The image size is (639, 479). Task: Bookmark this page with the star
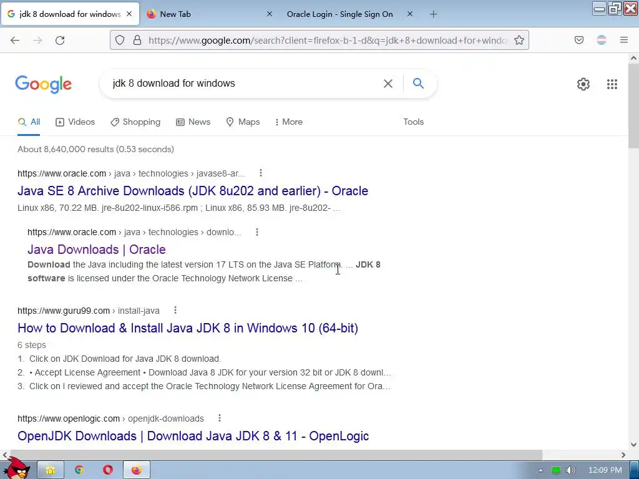(519, 40)
